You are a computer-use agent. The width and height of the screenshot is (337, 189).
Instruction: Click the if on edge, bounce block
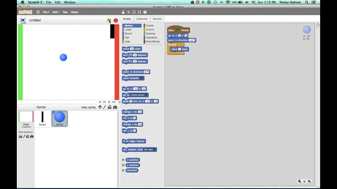click(134, 141)
